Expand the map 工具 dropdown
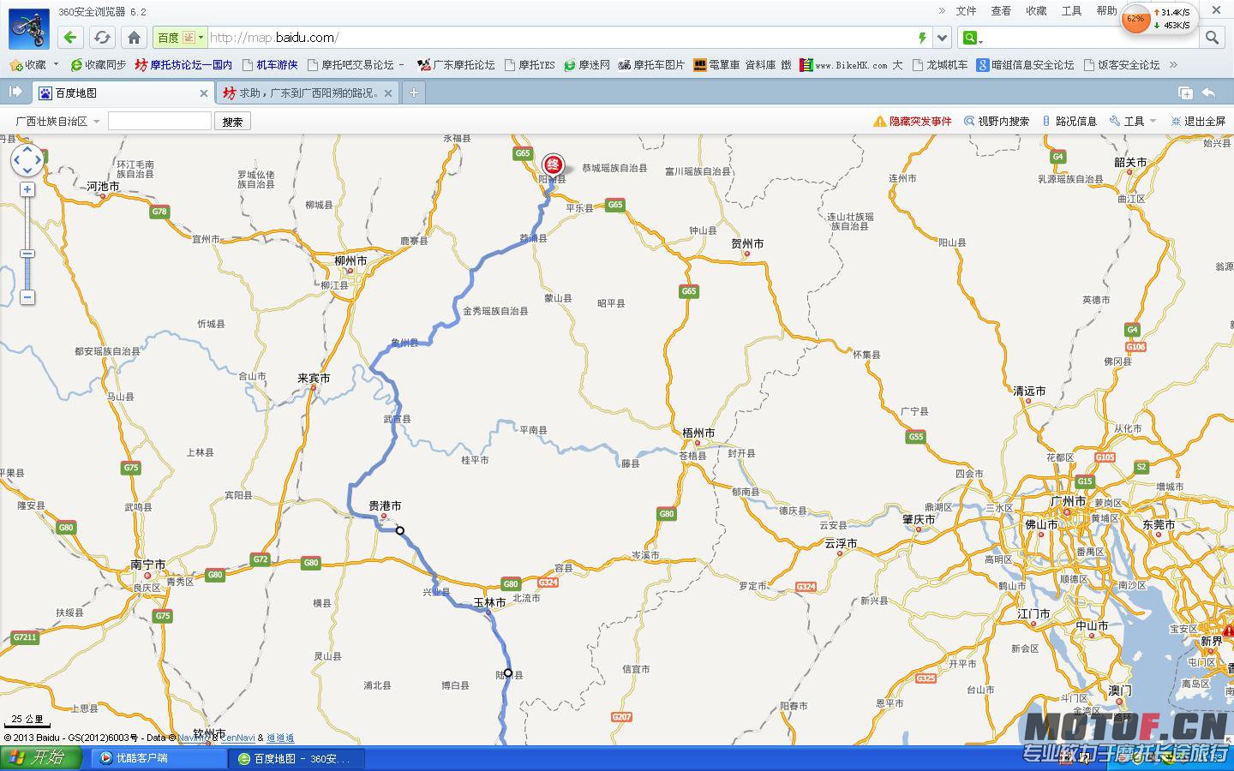Screen dimensions: 1234x771 [1133, 122]
